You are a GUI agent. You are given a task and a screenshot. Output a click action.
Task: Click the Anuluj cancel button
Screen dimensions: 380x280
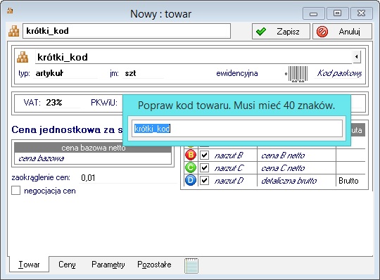(342, 32)
